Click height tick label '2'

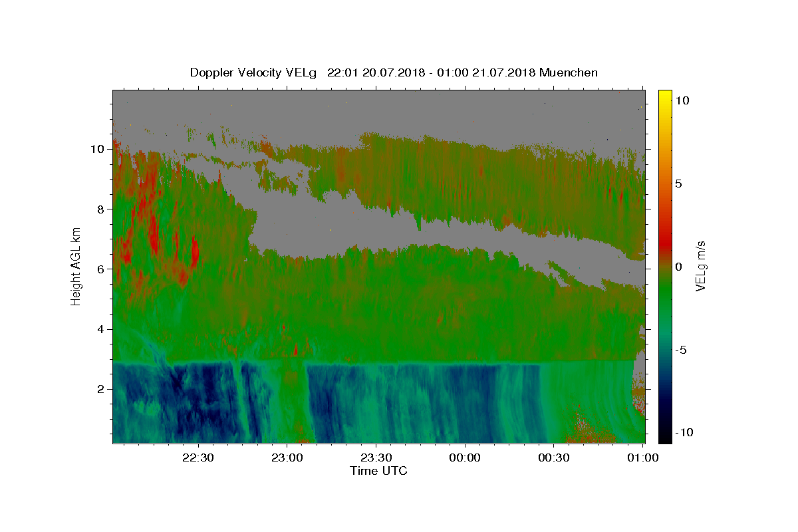click(x=101, y=389)
